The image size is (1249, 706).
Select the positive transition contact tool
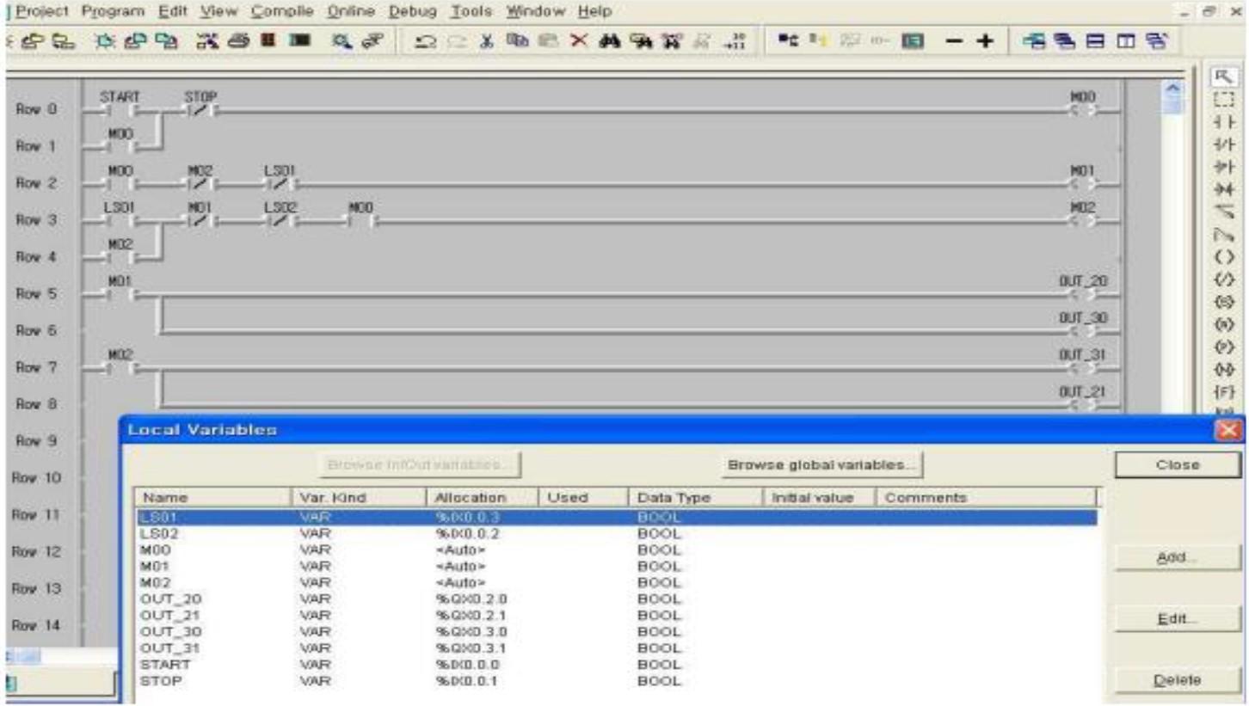point(1223,169)
